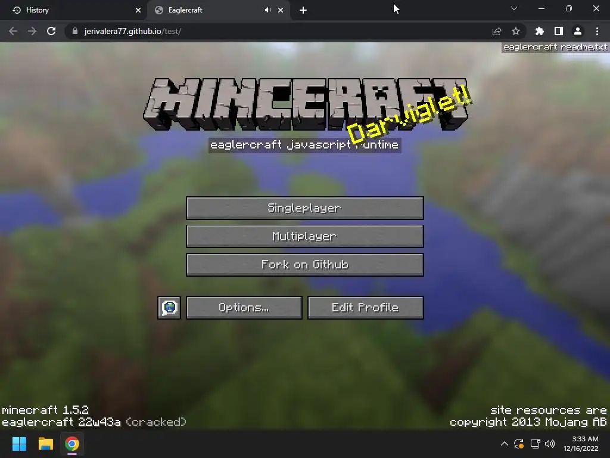The height and width of the screenshot is (458, 610).
Task: Open a new browser tab
Action: click(x=303, y=10)
